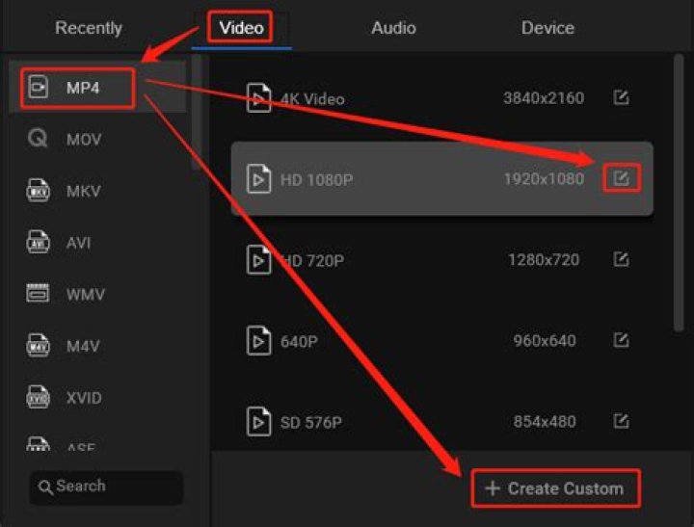Image resolution: width=694 pixels, height=527 pixels.
Task: Edit the 640P preset settings
Action: (621, 340)
